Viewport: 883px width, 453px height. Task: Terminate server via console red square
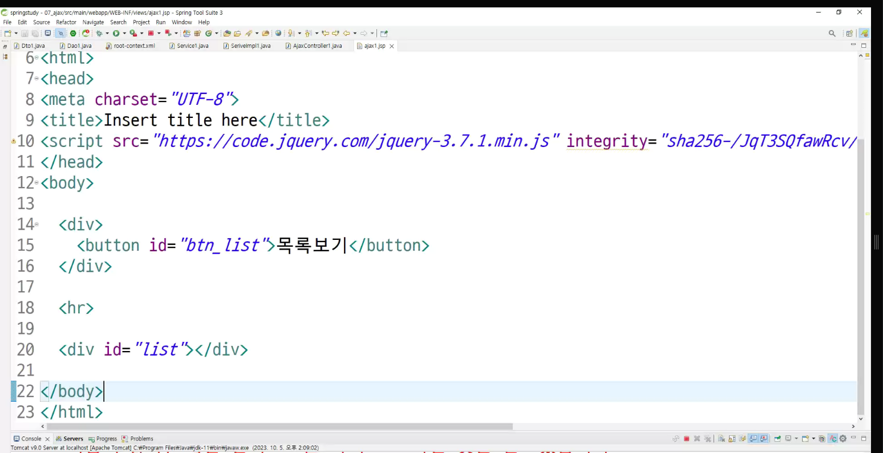686,439
